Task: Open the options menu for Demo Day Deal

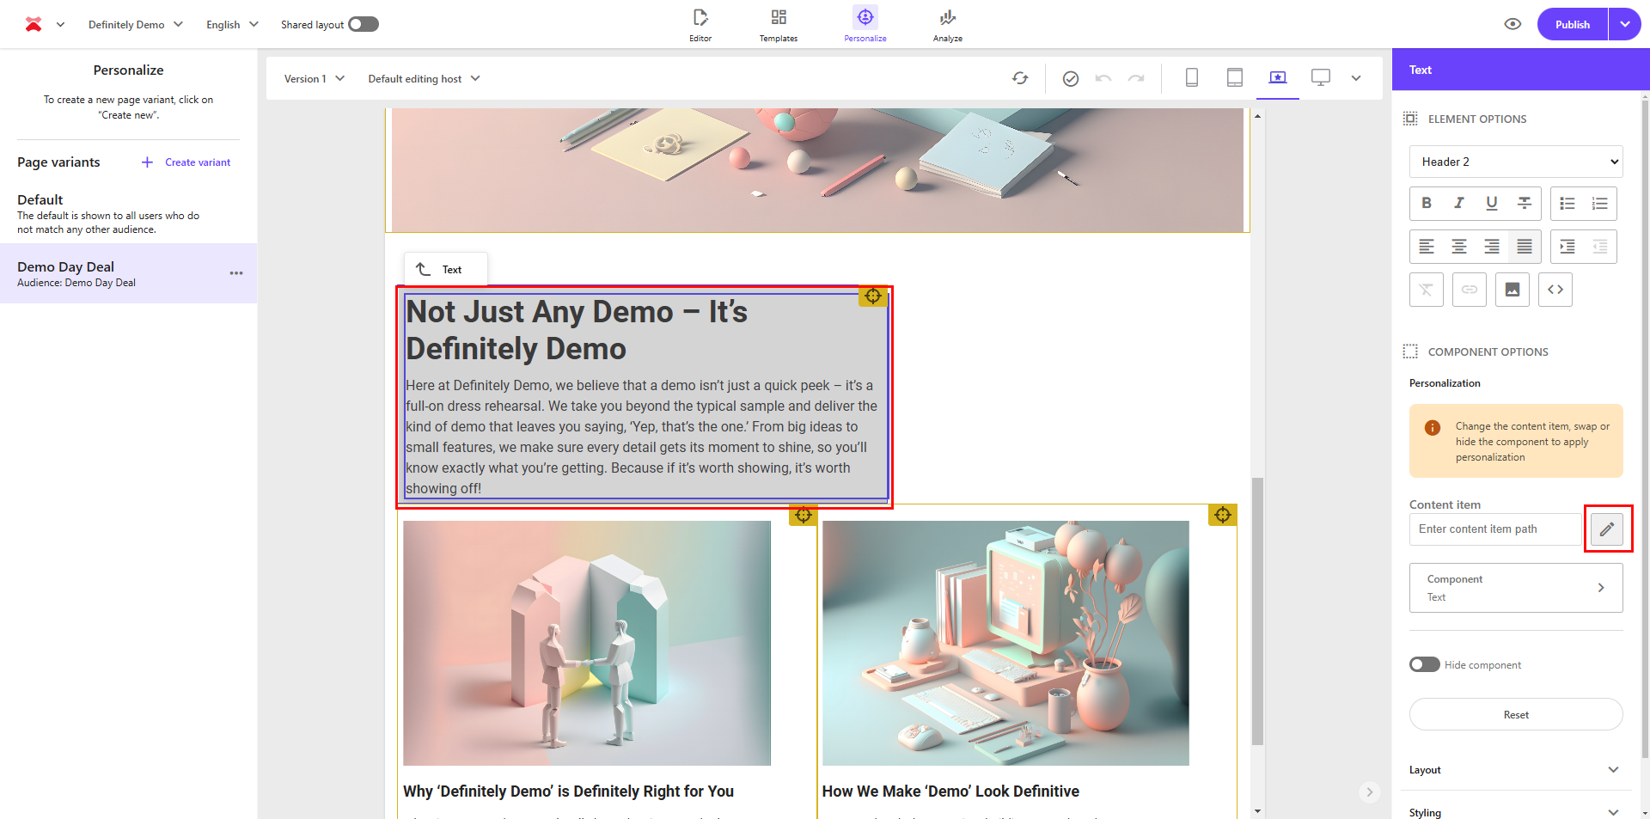Action: [236, 273]
